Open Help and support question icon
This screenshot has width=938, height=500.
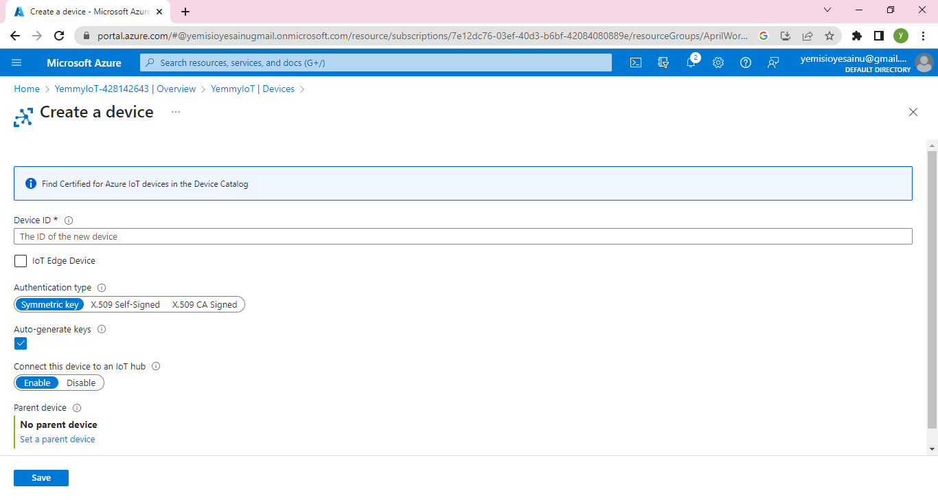pyautogui.click(x=746, y=62)
